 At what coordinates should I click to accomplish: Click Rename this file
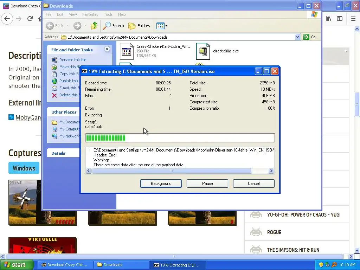click(73, 60)
